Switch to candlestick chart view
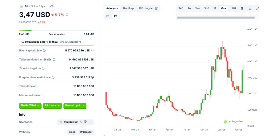268x136 pixels. 116,16
